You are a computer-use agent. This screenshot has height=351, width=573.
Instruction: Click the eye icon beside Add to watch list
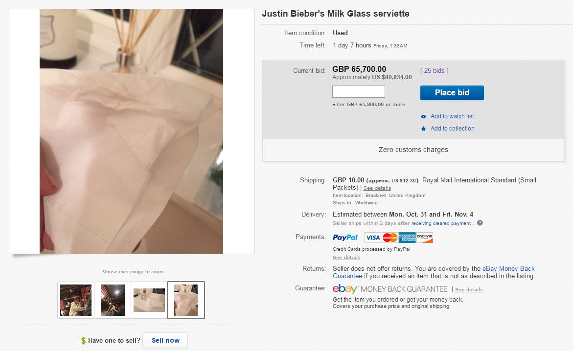click(x=423, y=116)
